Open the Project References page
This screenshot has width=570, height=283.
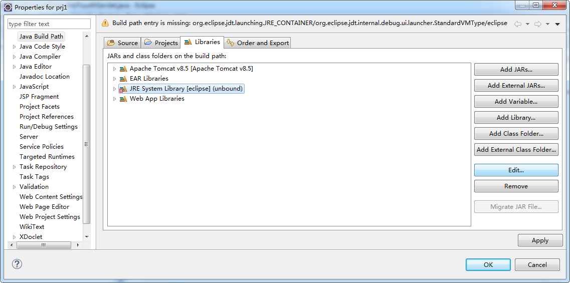click(47, 117)
